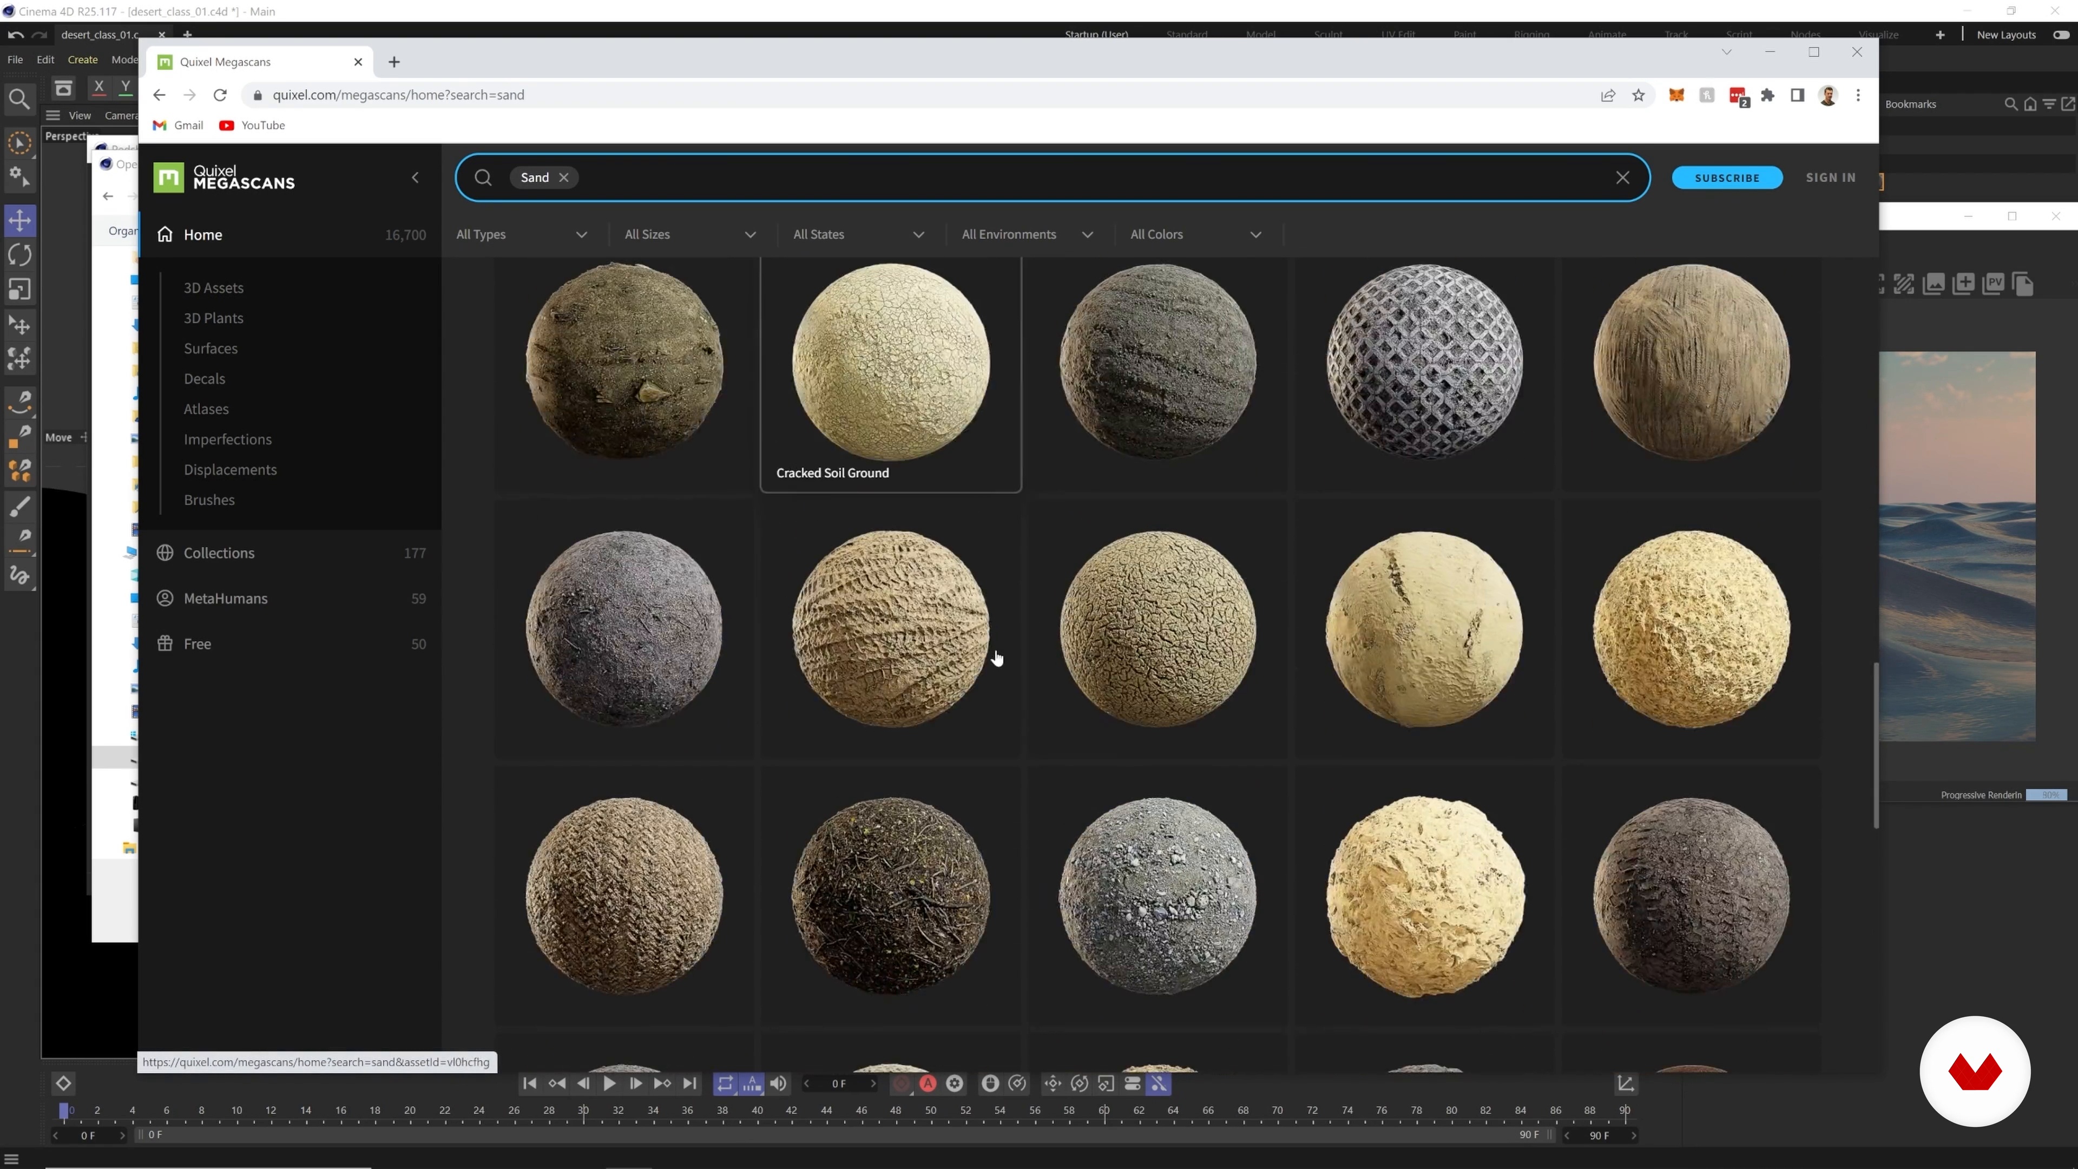
Task: Open the browser extensions puzzle icon
Action: (1767, 95)
